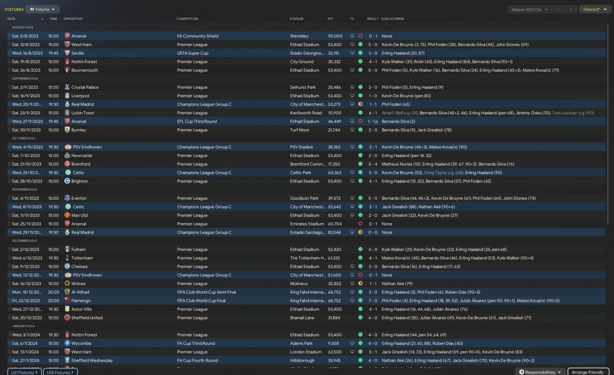Click the Sheffield Wednesday club badge

pyautogui.click(x=67, y=361)
